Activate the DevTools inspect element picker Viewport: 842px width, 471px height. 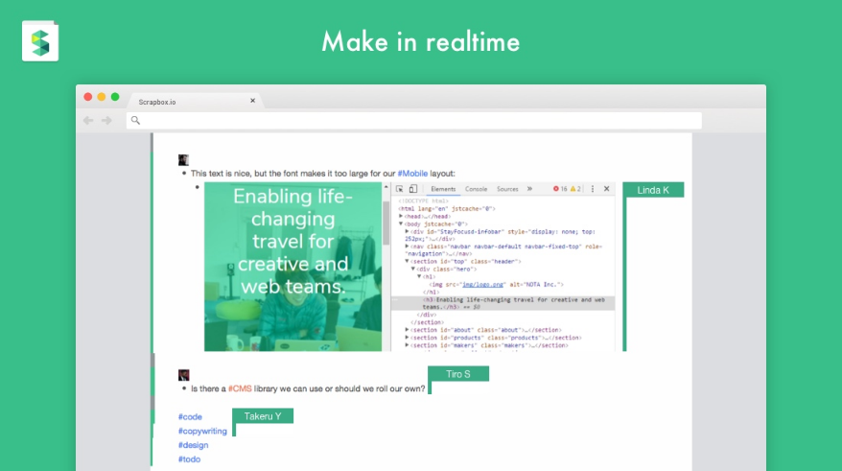point(400,189)
